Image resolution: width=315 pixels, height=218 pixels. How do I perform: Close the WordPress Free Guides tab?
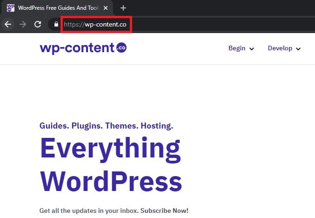click(106, 8)
